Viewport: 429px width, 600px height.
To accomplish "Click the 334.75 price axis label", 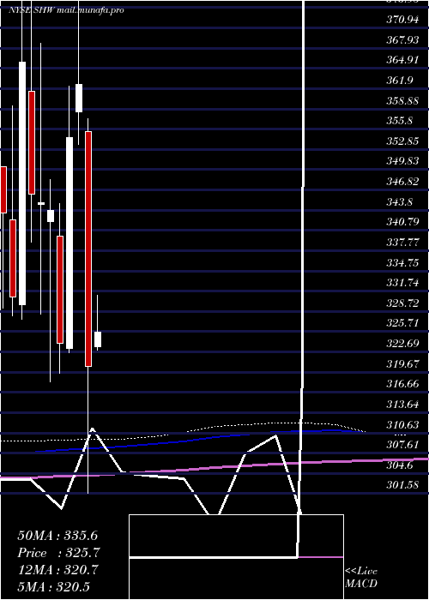I will pos(402,262).
